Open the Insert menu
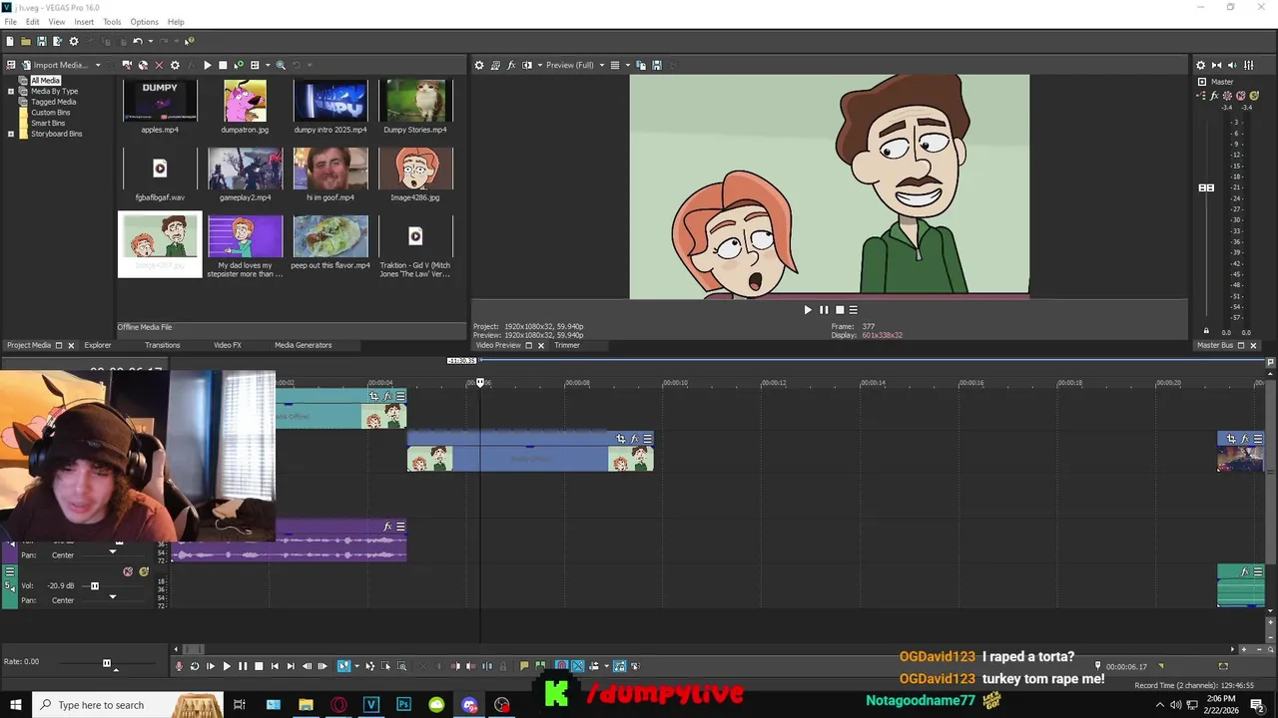The height and width of the screenshot is (718, 1278). tap(84, 21)
